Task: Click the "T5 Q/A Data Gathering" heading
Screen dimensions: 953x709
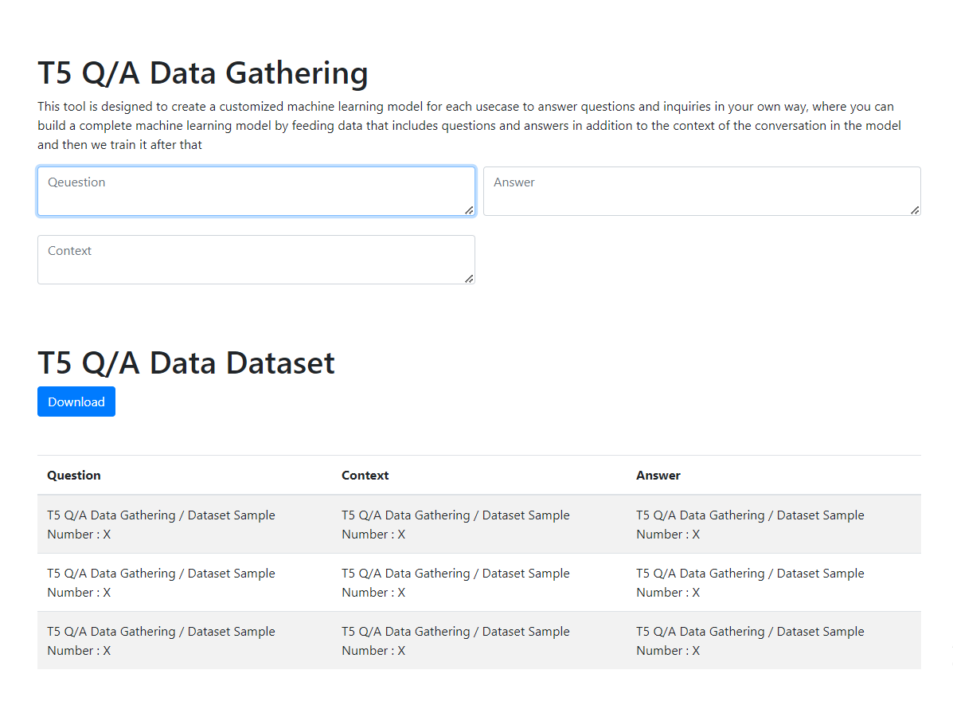Action: click(x=203, y=72)
